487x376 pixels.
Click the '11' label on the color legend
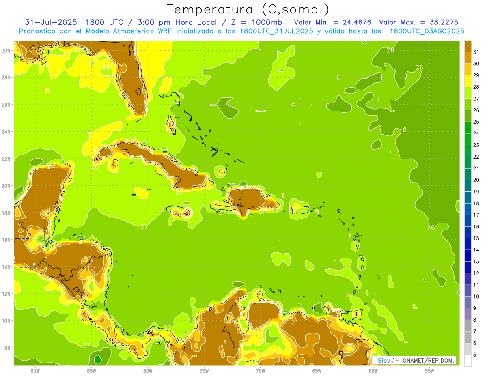tap(476, 285)
